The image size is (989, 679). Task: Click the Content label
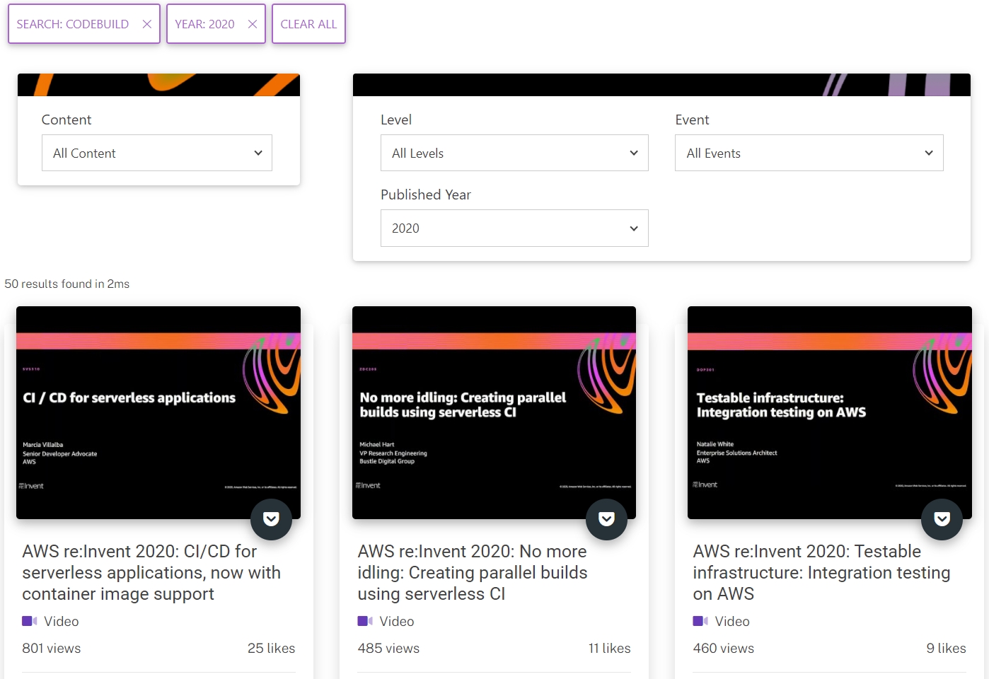click(66, 120)
